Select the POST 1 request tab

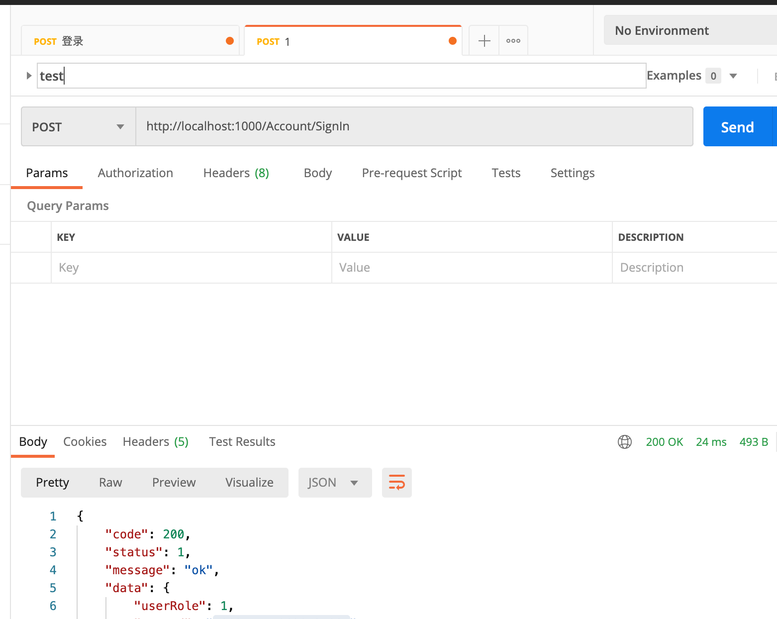(x=353, y=41)
